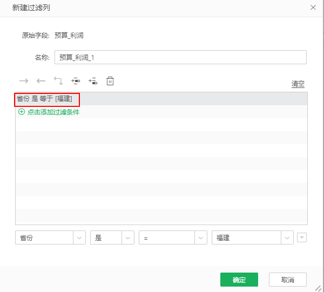This screenshot has height=292, width=324.
Task: Delete the selected condition with trash icon
Action: tap(110, 81)
